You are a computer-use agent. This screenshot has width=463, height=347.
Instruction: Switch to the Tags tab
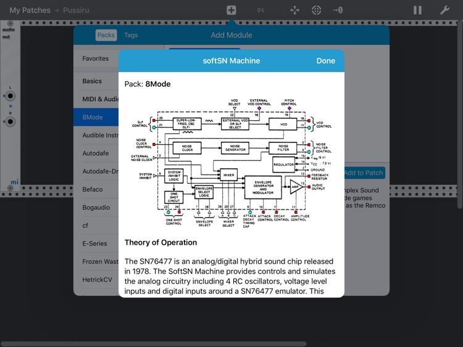[x=131, y=35]
